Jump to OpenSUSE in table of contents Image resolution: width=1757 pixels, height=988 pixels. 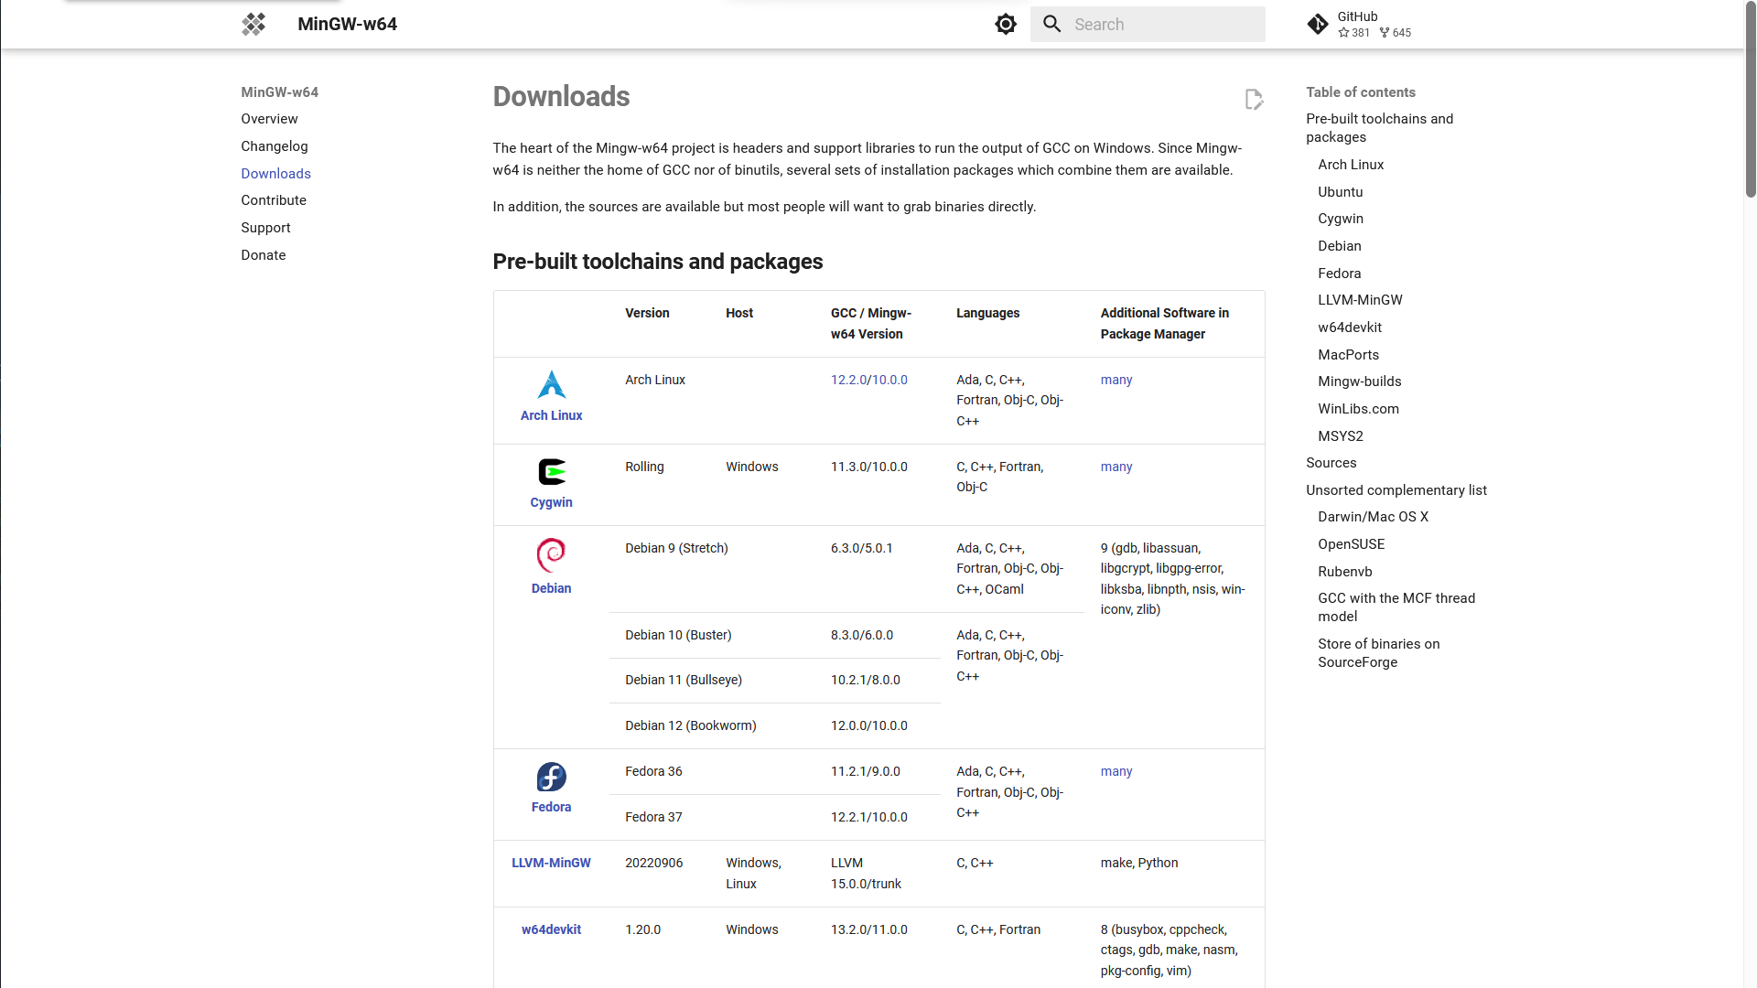tap(1352, 544)
